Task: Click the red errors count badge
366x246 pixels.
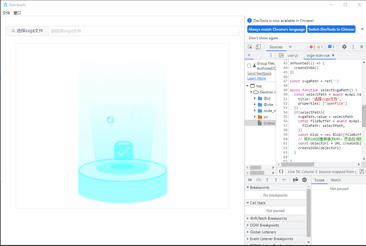Action: click(312, 47)
